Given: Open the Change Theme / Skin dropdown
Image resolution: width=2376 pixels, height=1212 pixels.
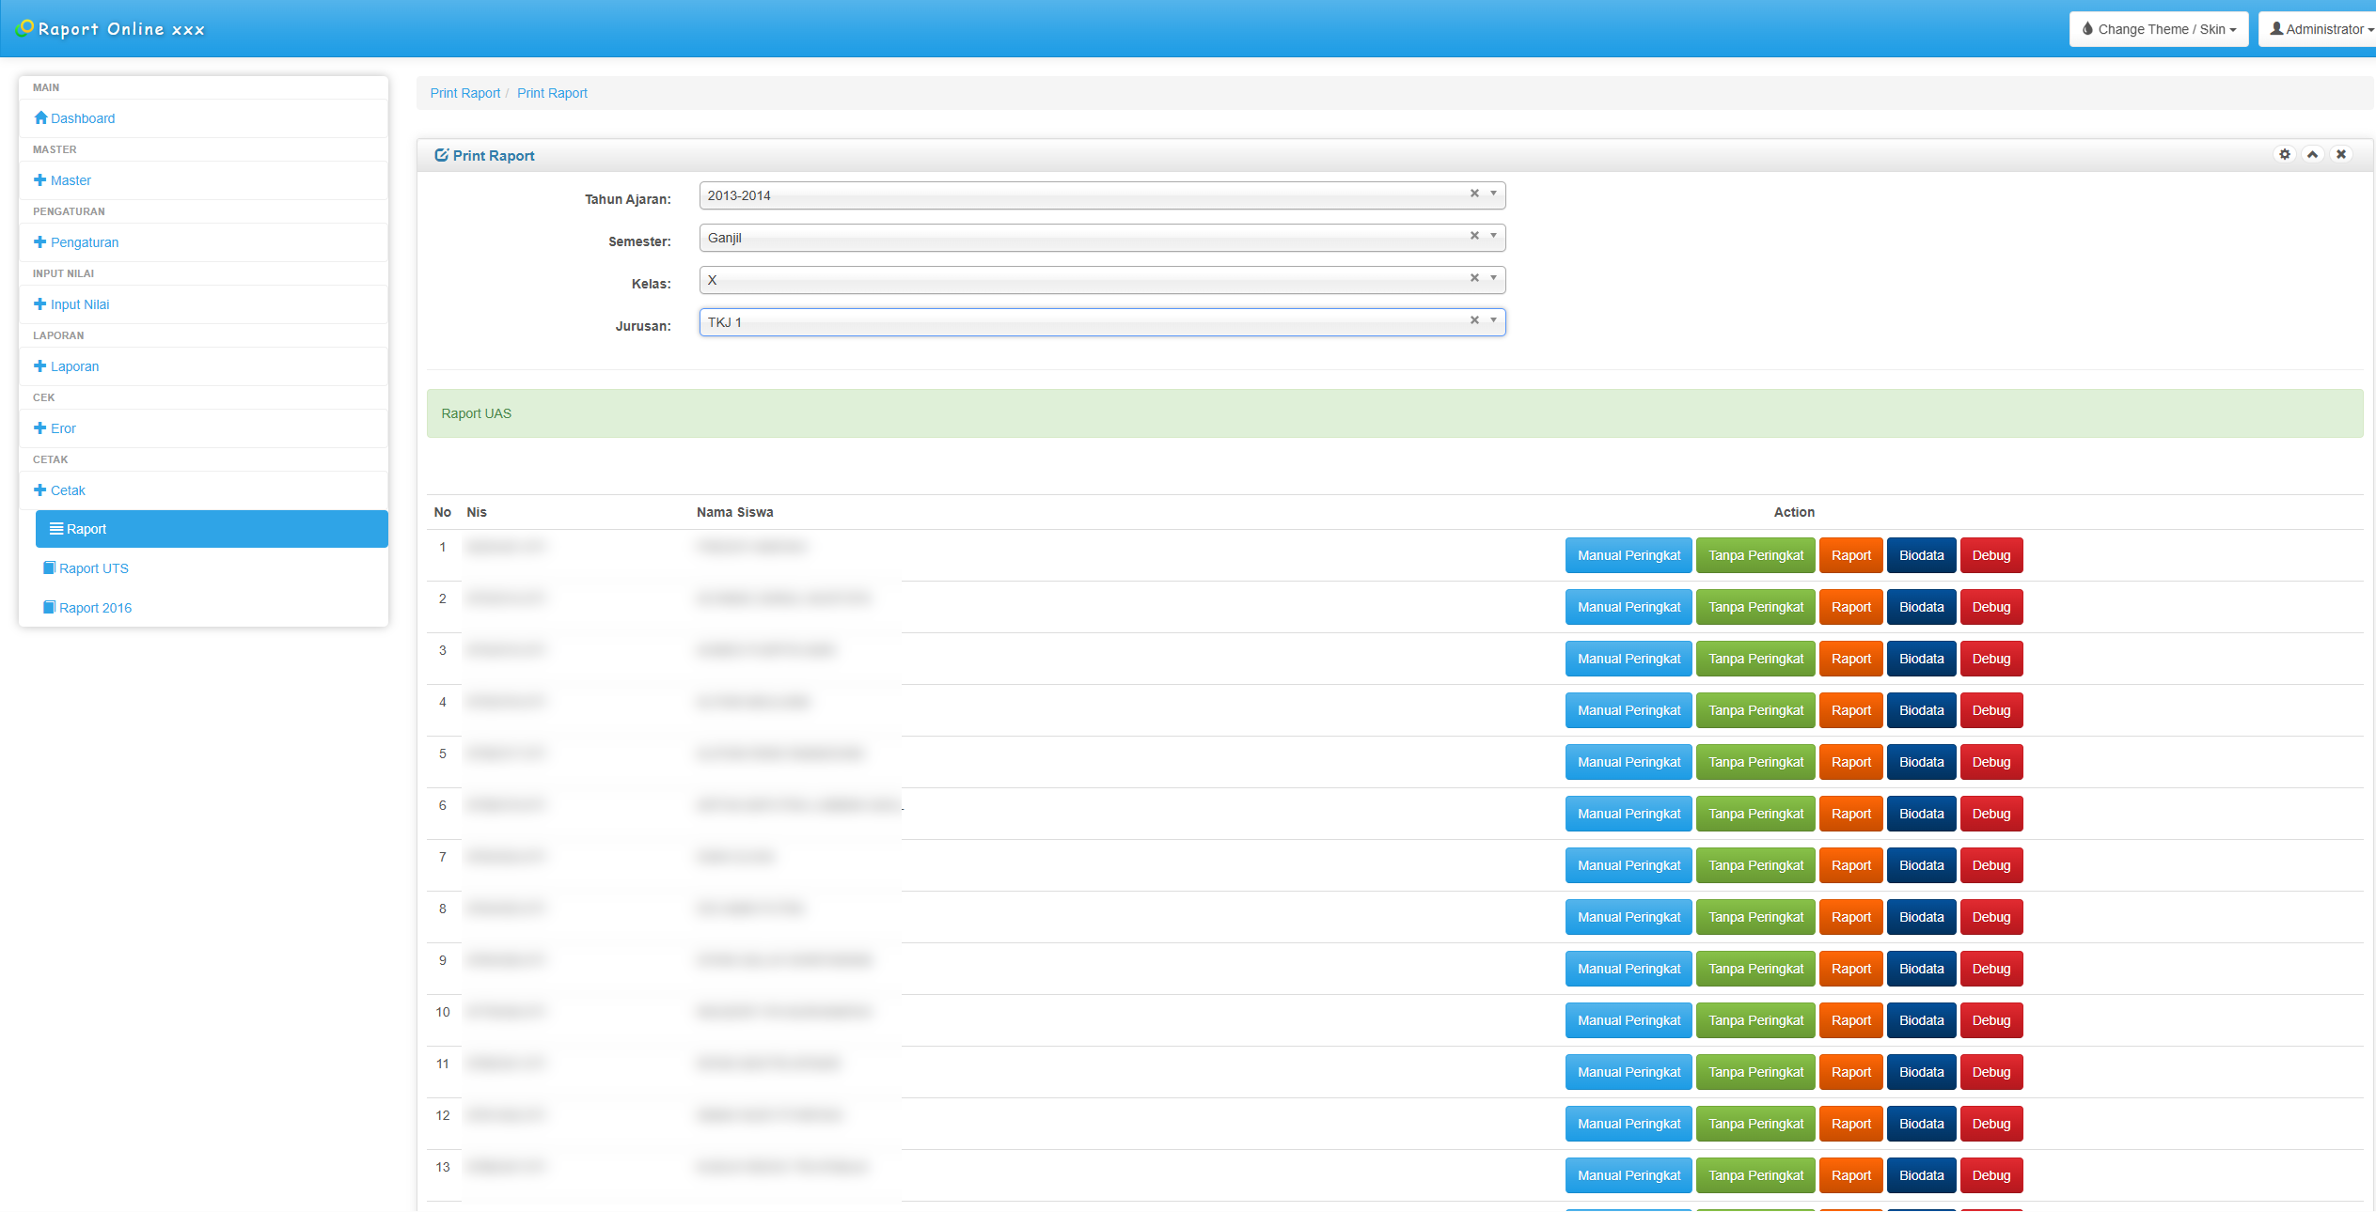Looking at the screenshot, I should coord(2158,28).
